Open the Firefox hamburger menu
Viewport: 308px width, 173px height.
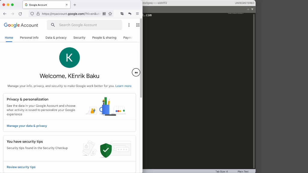pyautogui.click(x=138, y=14)
